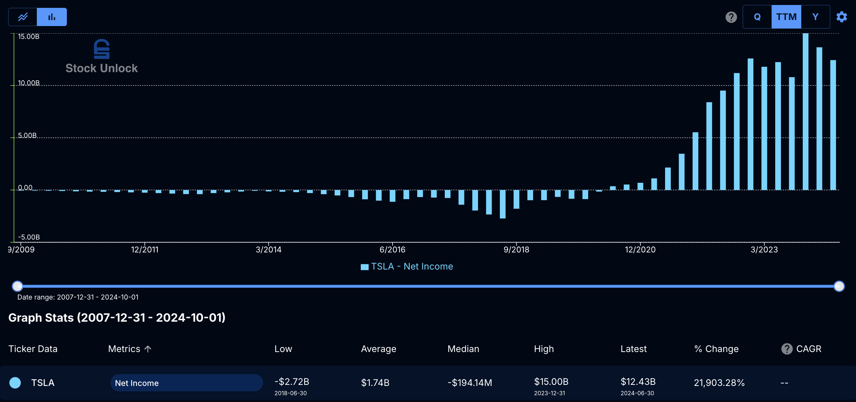Open chart settings gear
Screen dimensions: 856x402
[842, 17]
